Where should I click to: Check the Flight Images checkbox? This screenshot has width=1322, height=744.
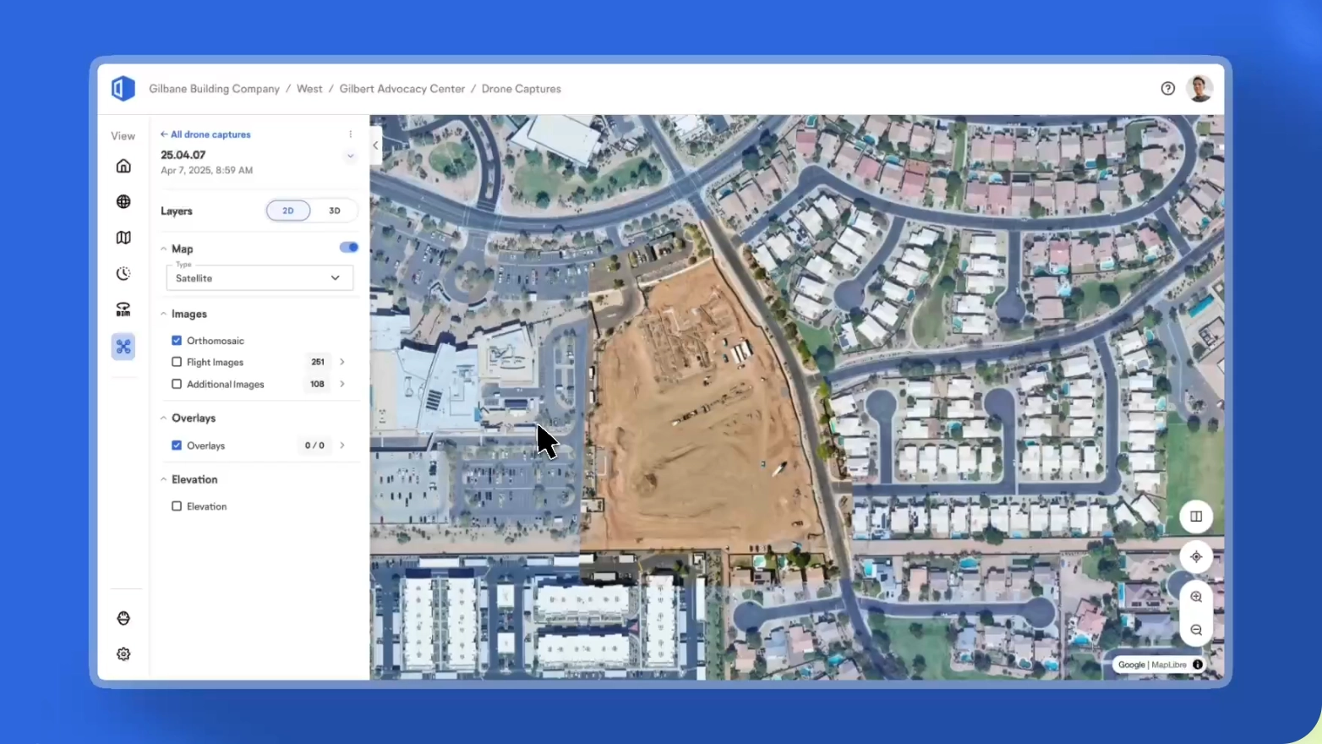[177, 362]
